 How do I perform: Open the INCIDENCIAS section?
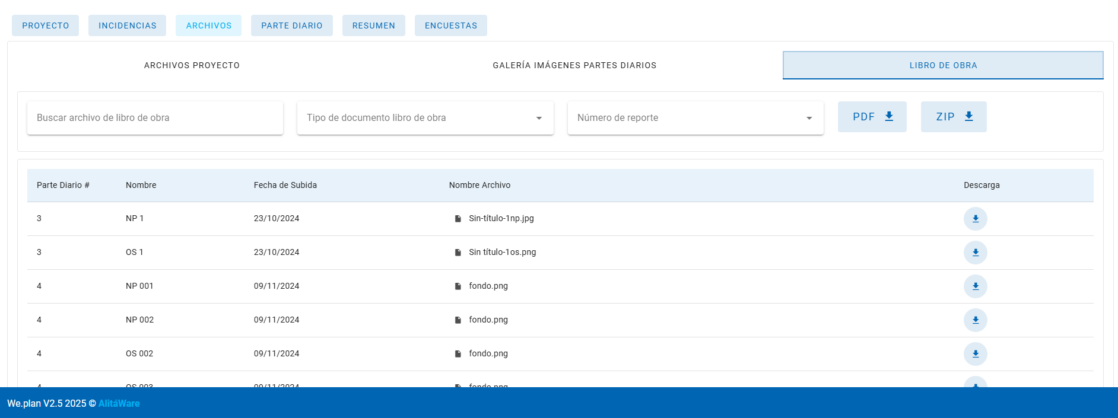point(128,25)
